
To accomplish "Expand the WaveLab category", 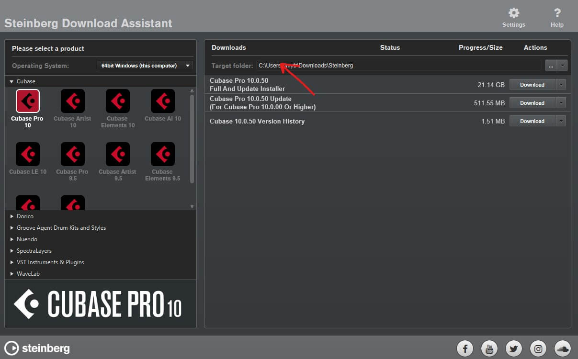I will [x=12, y=274].
